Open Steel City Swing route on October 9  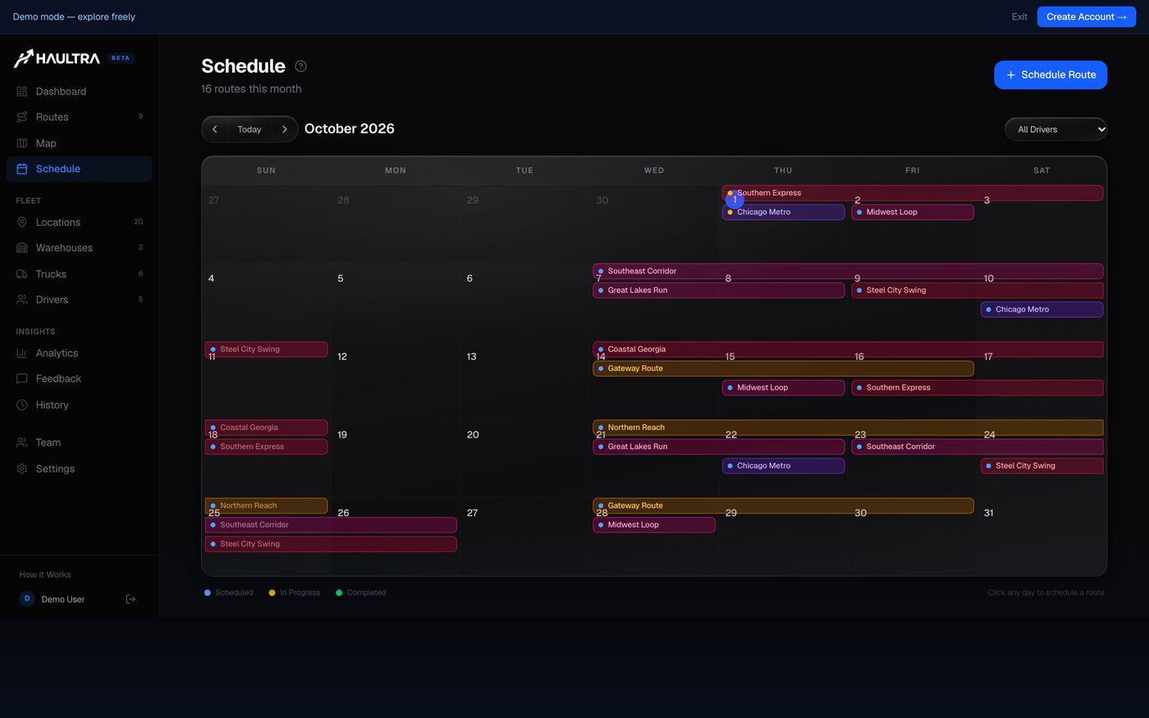pyautogui.click(x=977, y=290)
